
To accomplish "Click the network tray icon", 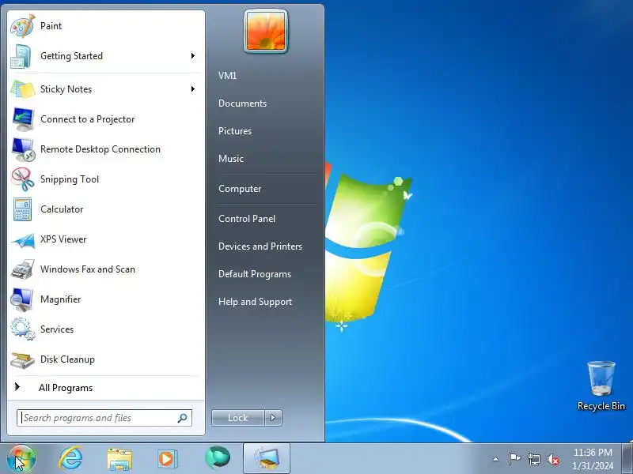I will click(x=533, y=459).
